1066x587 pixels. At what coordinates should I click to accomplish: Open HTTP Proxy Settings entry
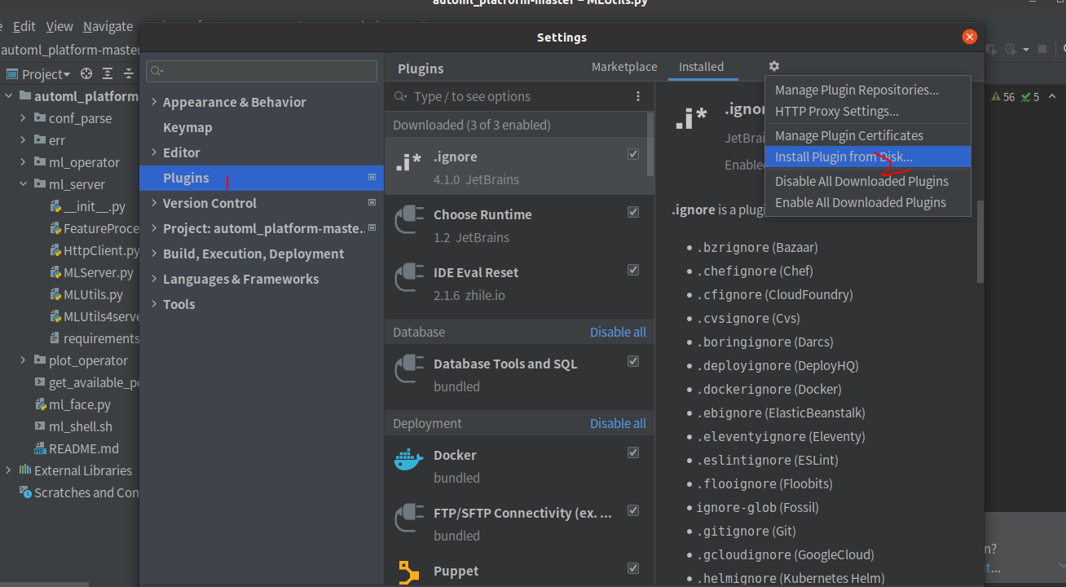(x=868, y=111)
